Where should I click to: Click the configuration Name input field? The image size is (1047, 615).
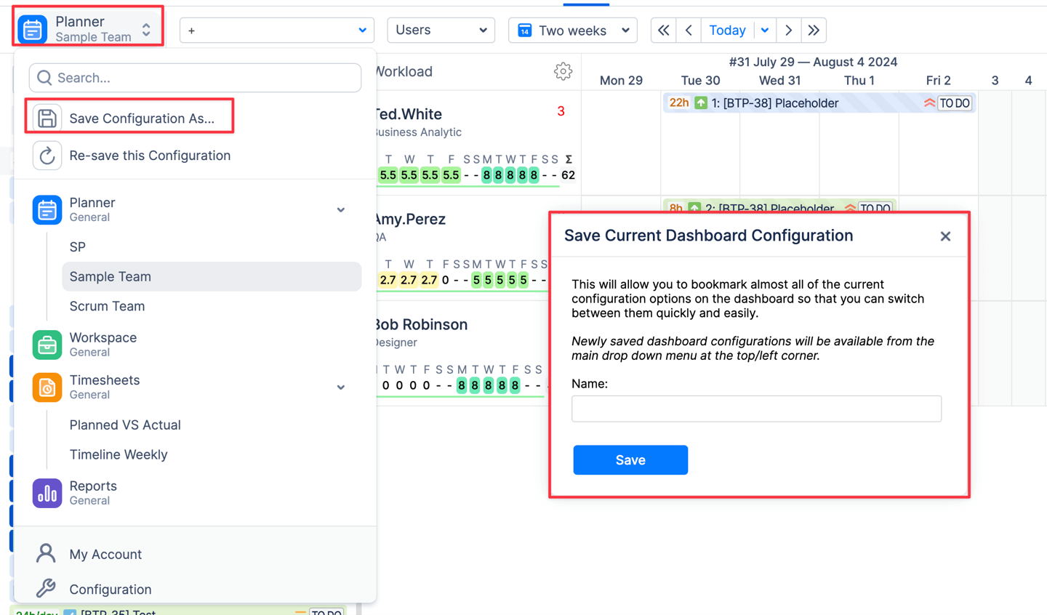[756, 409]
